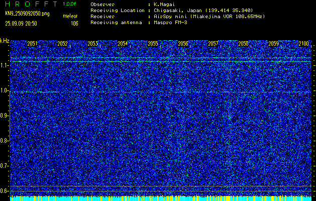Click the 2059 time marker
This screenshot has height=201, width=316.
(274, 44)
